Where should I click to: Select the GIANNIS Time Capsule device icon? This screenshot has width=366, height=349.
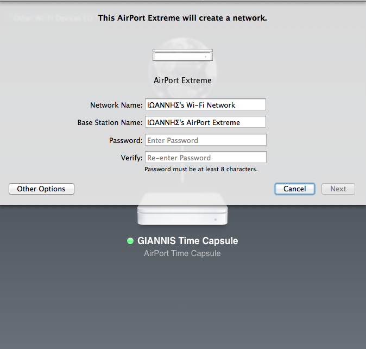pyautogui.click(x=182, y=209)
